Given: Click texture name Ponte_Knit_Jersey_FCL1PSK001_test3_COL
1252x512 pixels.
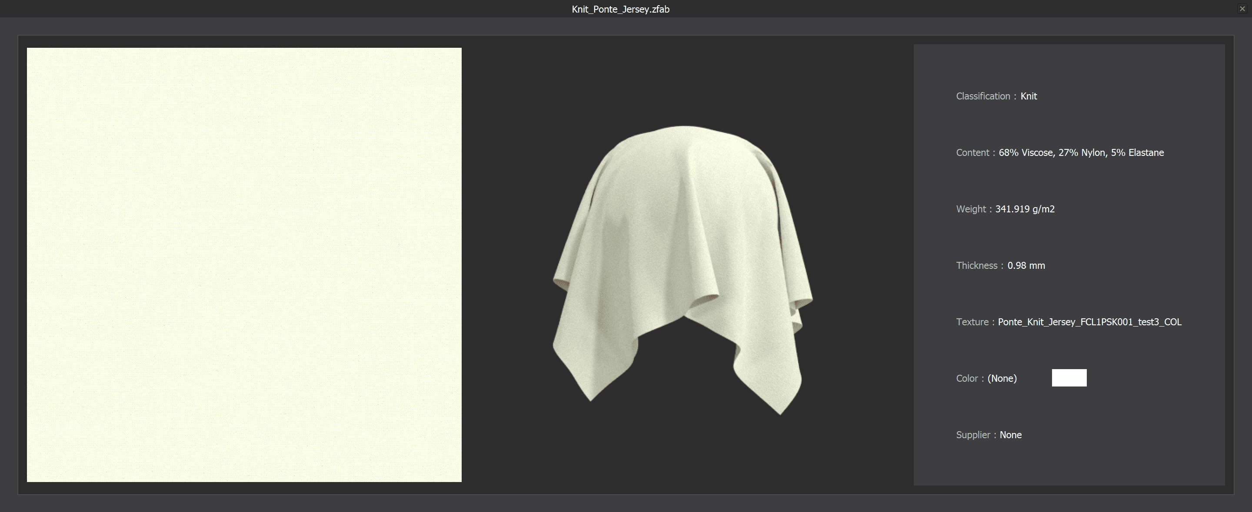Looking at the screenshot, I should 1090,322.
